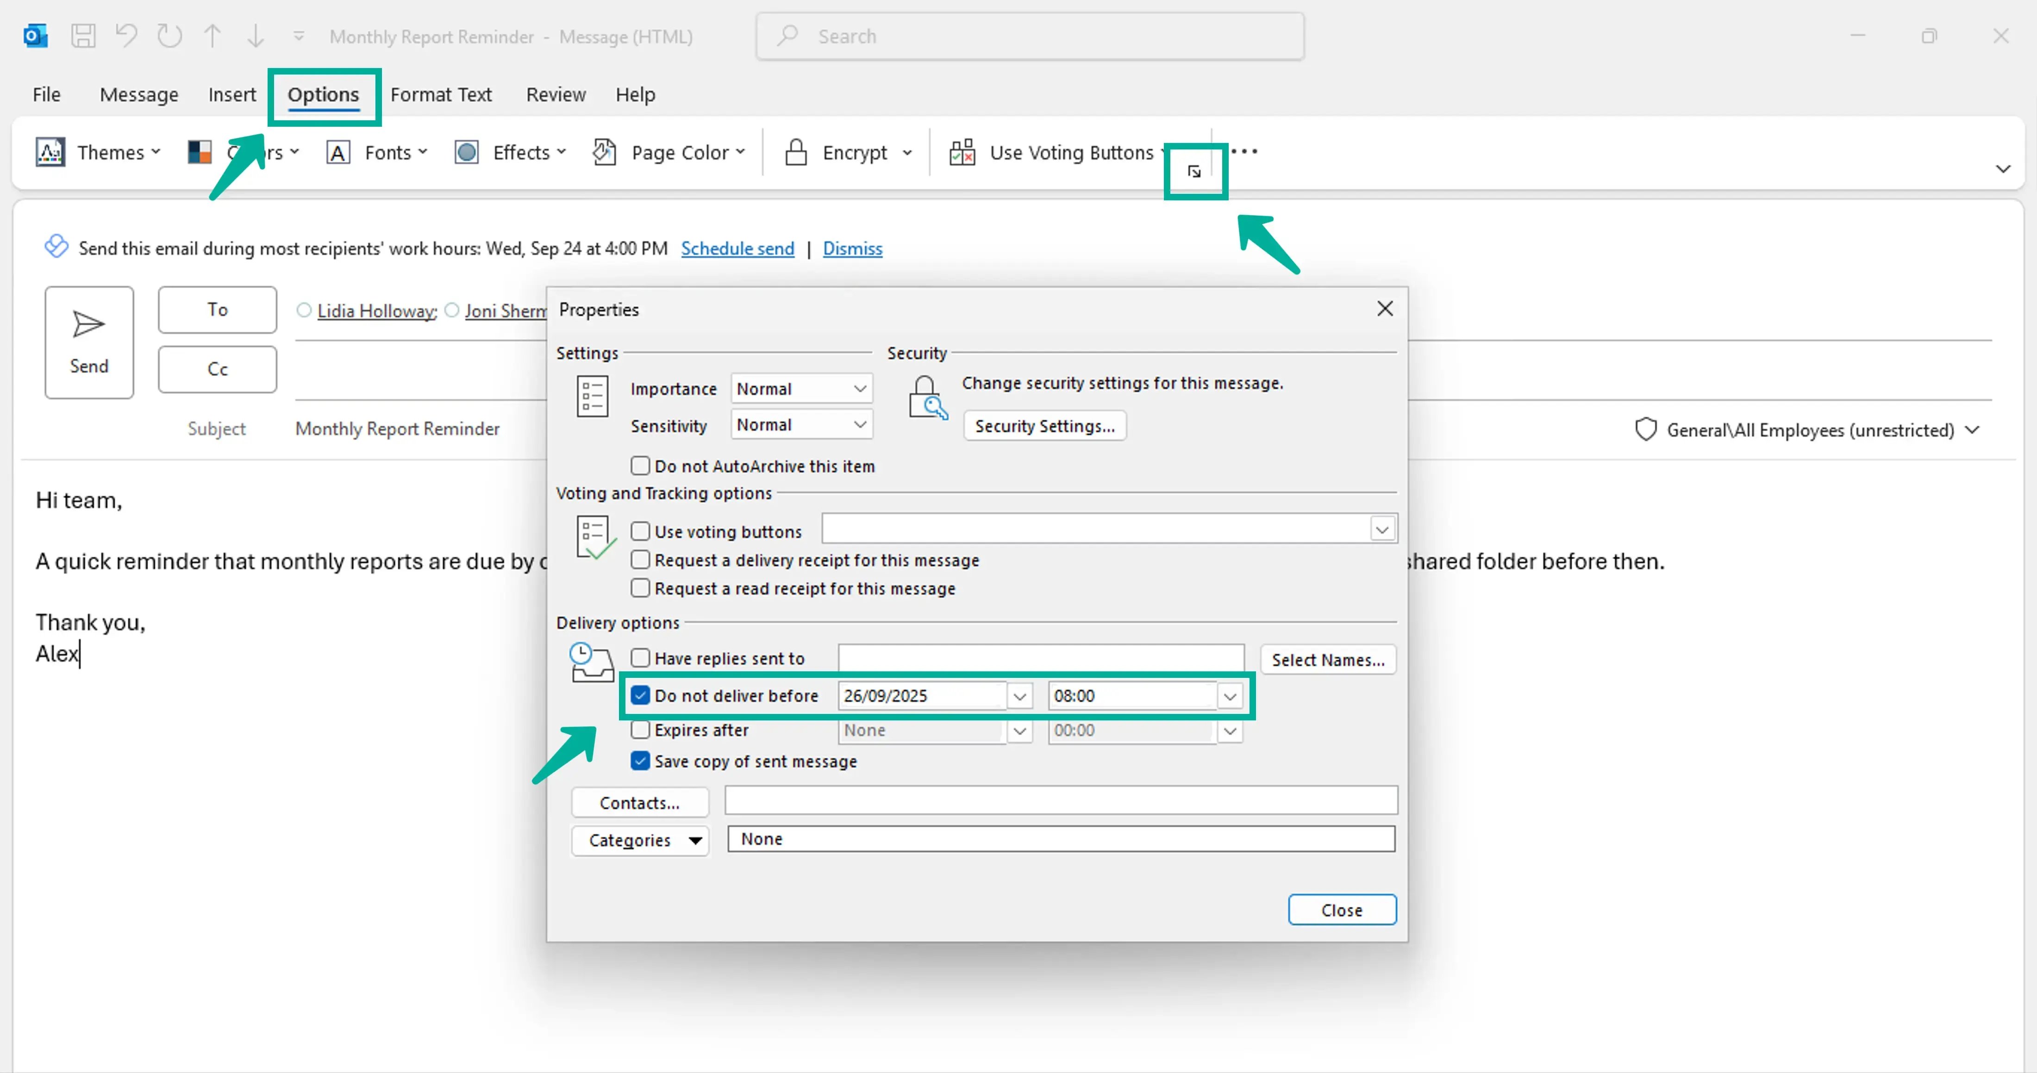Click the search magnifier icon
2037x1073 pixels.
pyautogui.click(x=787, y=36)
